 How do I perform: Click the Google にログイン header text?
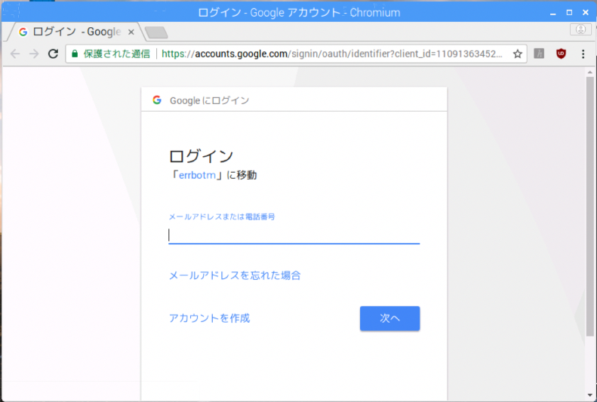pyautogui.click(x=209, y=100)
